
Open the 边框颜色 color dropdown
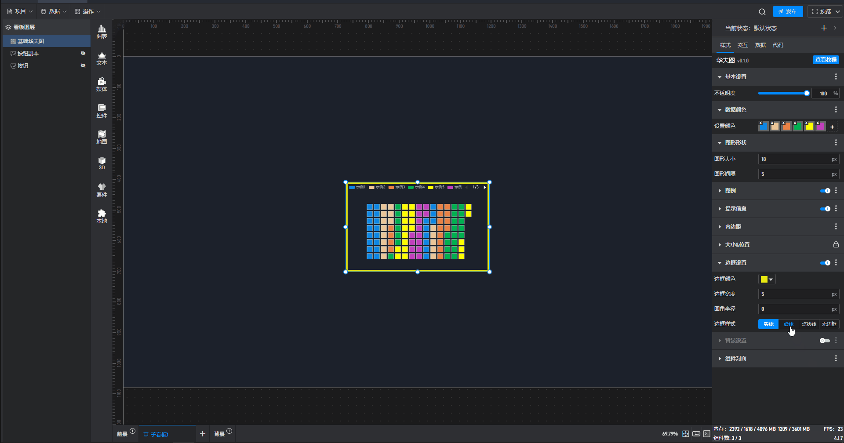coord(767,280)
